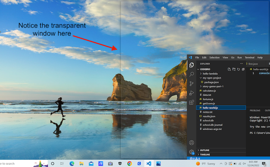Click the VS Code taskbar icon
The width and height of the screenshot is (270, 167).
[149, 163]
